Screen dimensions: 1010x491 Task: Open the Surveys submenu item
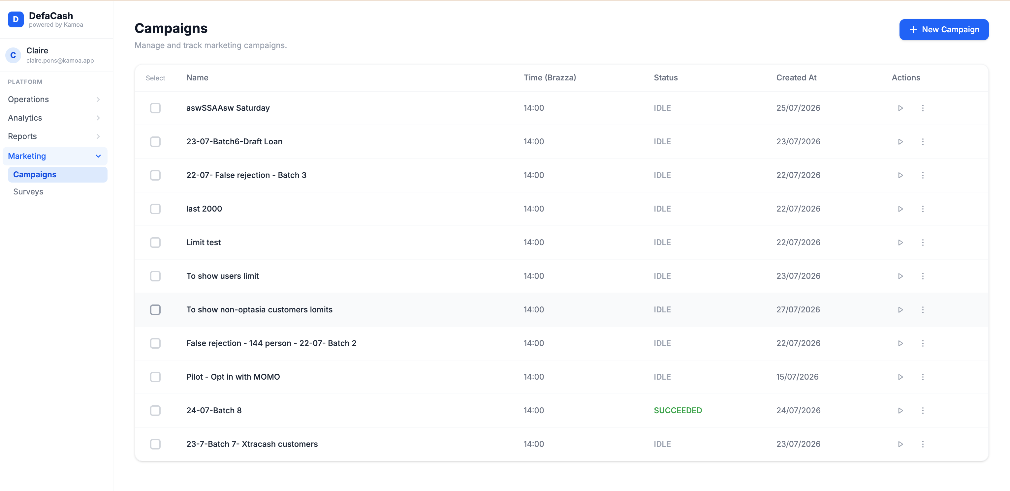point(57,192)
